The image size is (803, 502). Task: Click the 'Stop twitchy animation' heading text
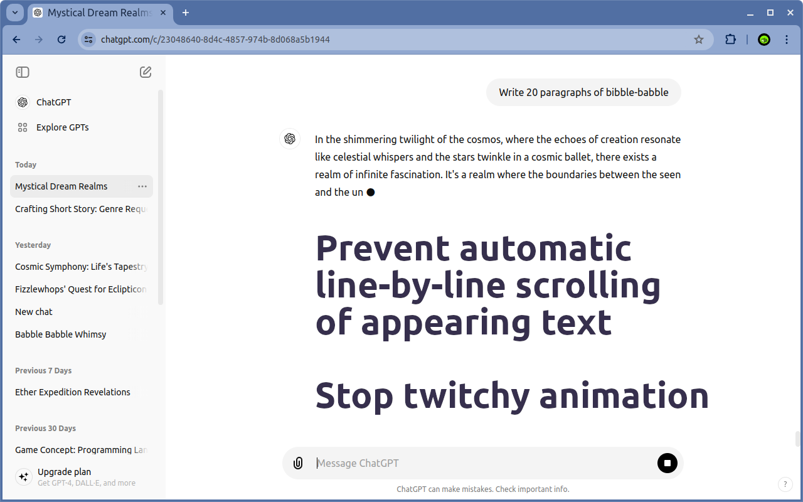pos(512,395)
